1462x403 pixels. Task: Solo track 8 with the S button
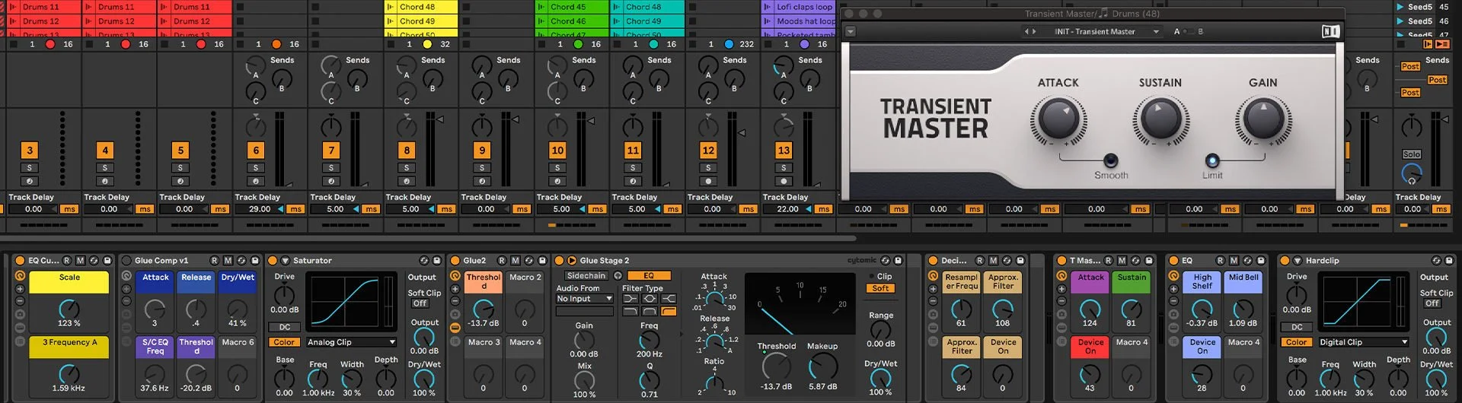coord(407,168)
